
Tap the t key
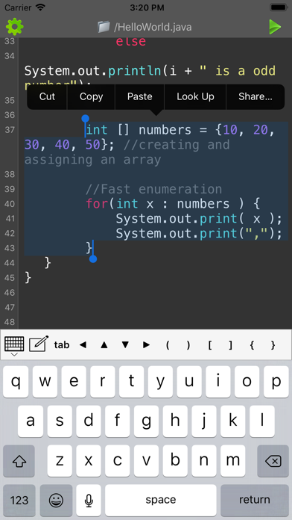pos(132,382)
